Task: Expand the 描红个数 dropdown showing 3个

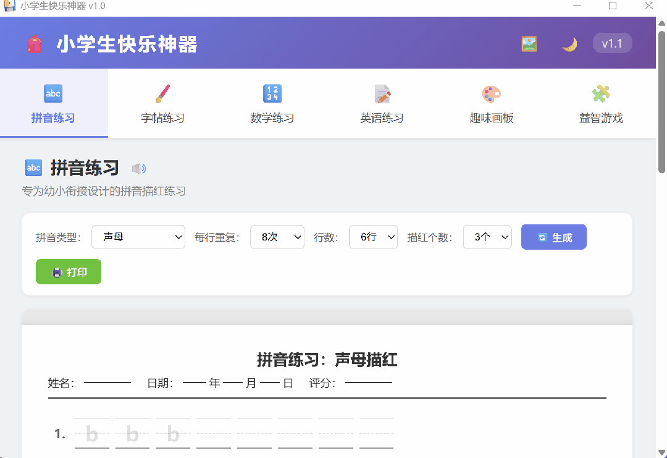Action: tap(487, 237)
